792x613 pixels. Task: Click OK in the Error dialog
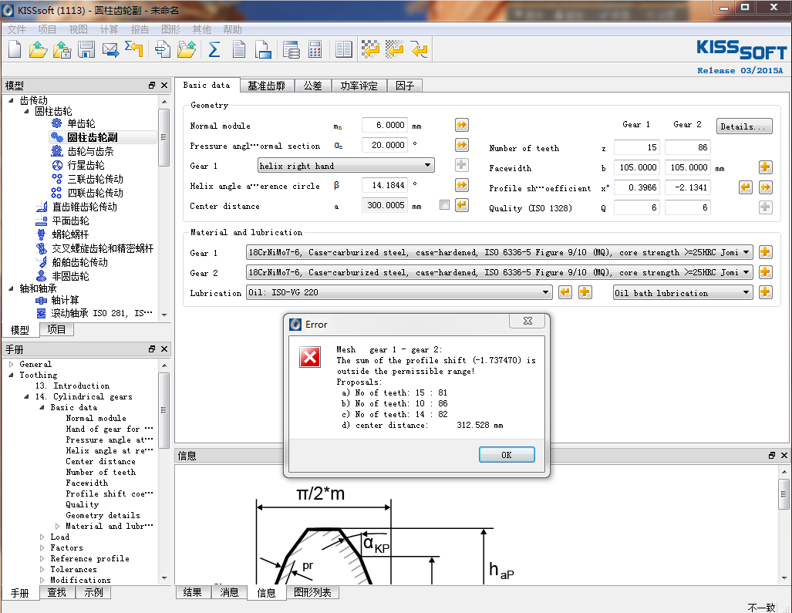click(x=507, y=455)
